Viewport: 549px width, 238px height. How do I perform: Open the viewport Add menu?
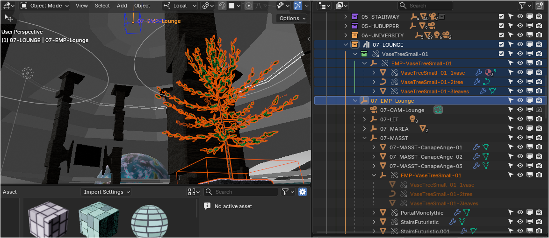point(122,6)
